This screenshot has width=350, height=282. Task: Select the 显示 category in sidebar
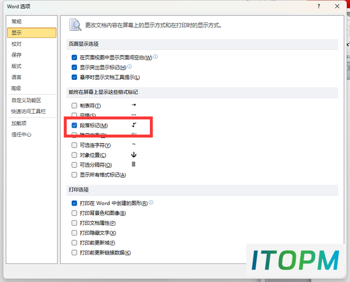[x=32, y=33]
